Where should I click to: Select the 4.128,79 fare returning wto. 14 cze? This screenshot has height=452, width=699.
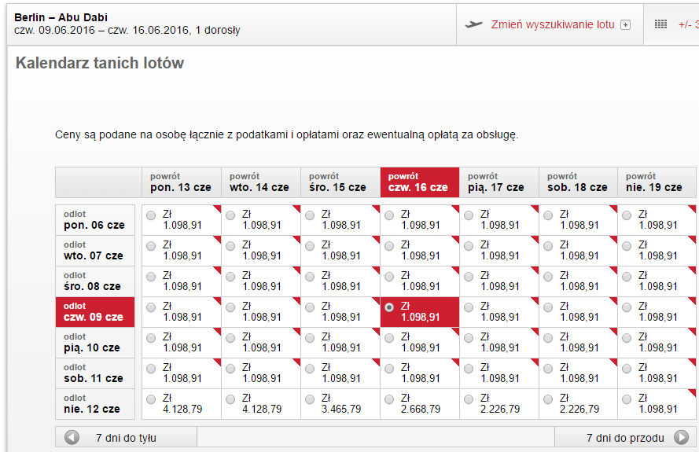click(x=230, y=399)
